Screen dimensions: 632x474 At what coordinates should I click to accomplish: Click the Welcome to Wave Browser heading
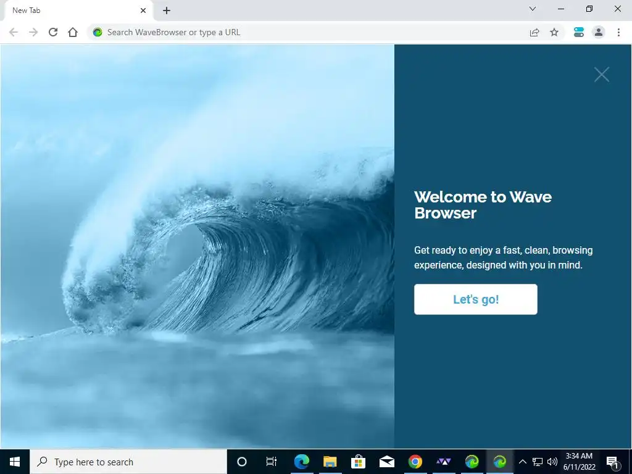[483, 205]
